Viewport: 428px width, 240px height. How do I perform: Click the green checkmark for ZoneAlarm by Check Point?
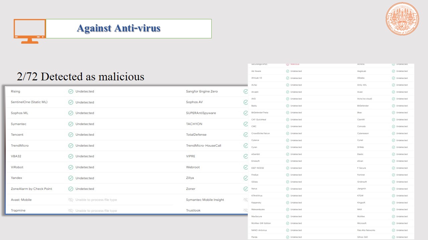(71, 189)
